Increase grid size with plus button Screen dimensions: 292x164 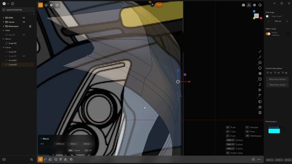tap(287, 21)
